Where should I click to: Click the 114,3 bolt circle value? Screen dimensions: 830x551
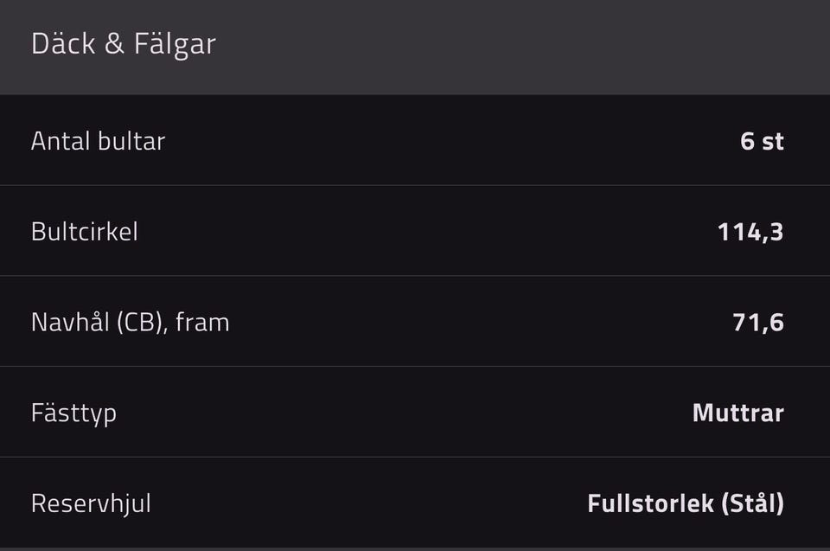750,232
